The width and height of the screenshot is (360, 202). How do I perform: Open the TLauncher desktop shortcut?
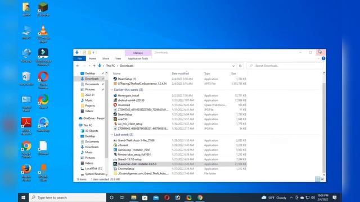tap(43, 9)
